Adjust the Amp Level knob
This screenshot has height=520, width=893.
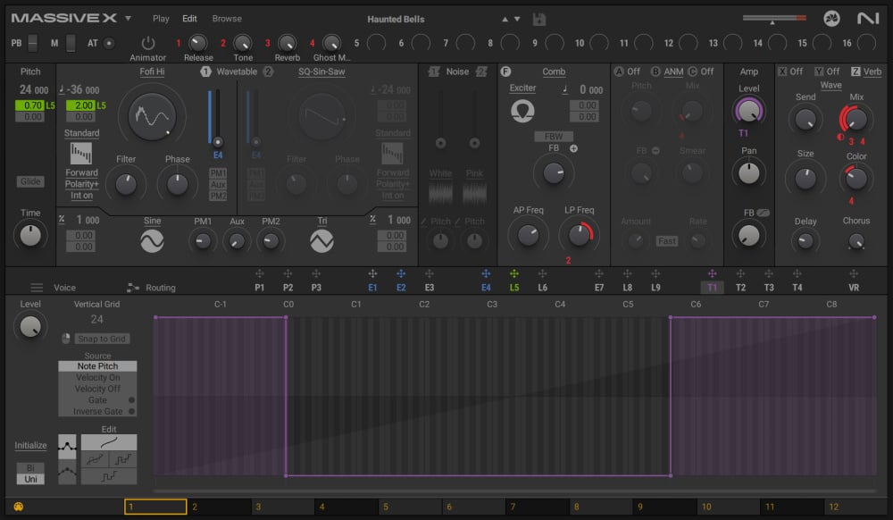click(x=749, y=111)
